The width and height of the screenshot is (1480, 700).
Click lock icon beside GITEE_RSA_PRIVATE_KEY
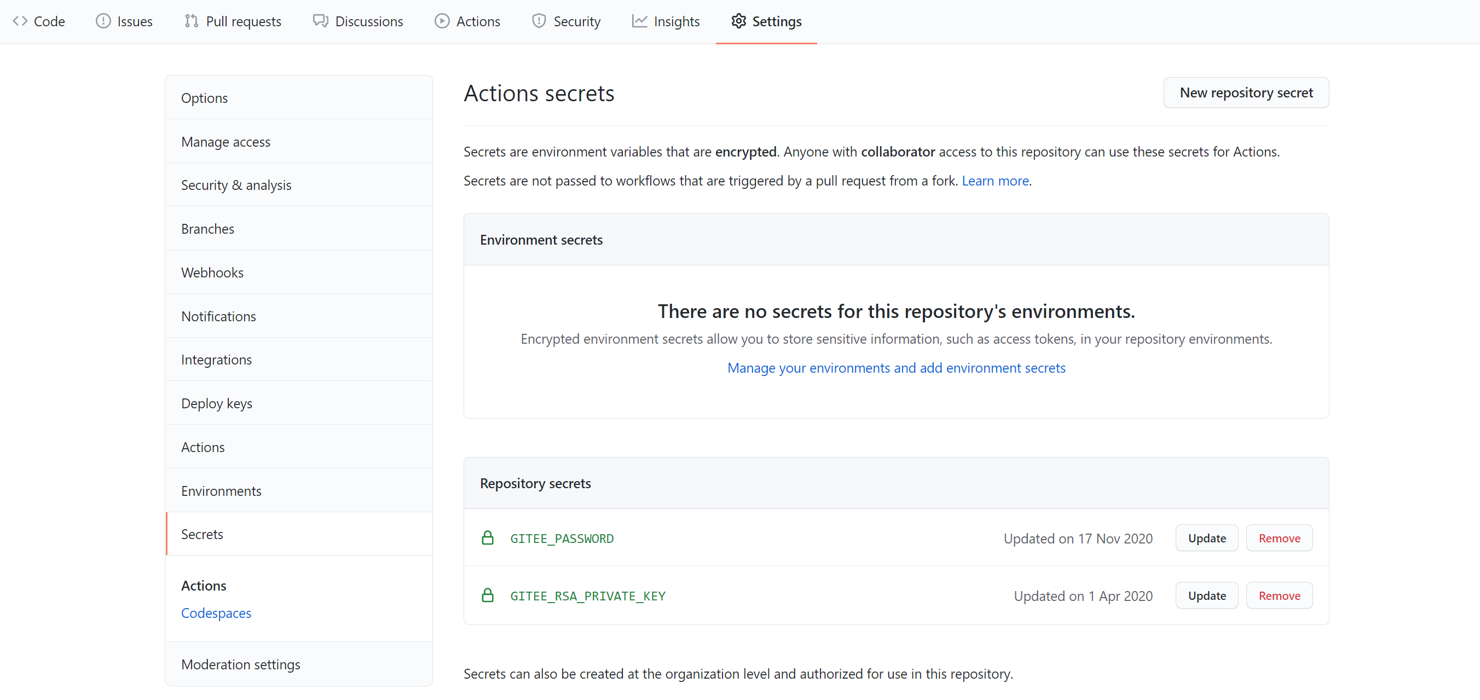(487, 595)
